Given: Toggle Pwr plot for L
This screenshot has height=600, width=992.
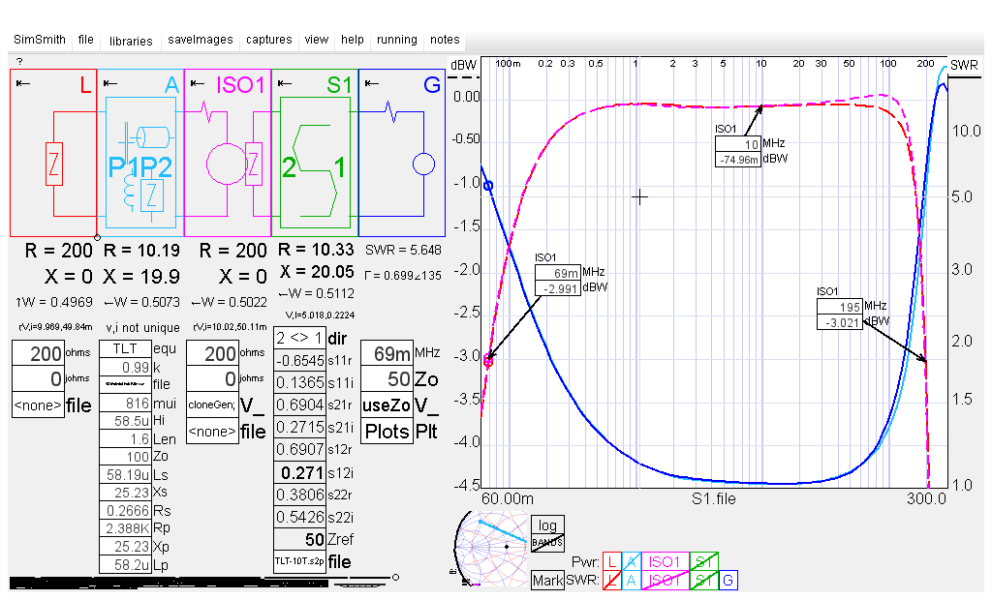Looking at the screenshot, I should pyautogui.click(x=612, y=561).
